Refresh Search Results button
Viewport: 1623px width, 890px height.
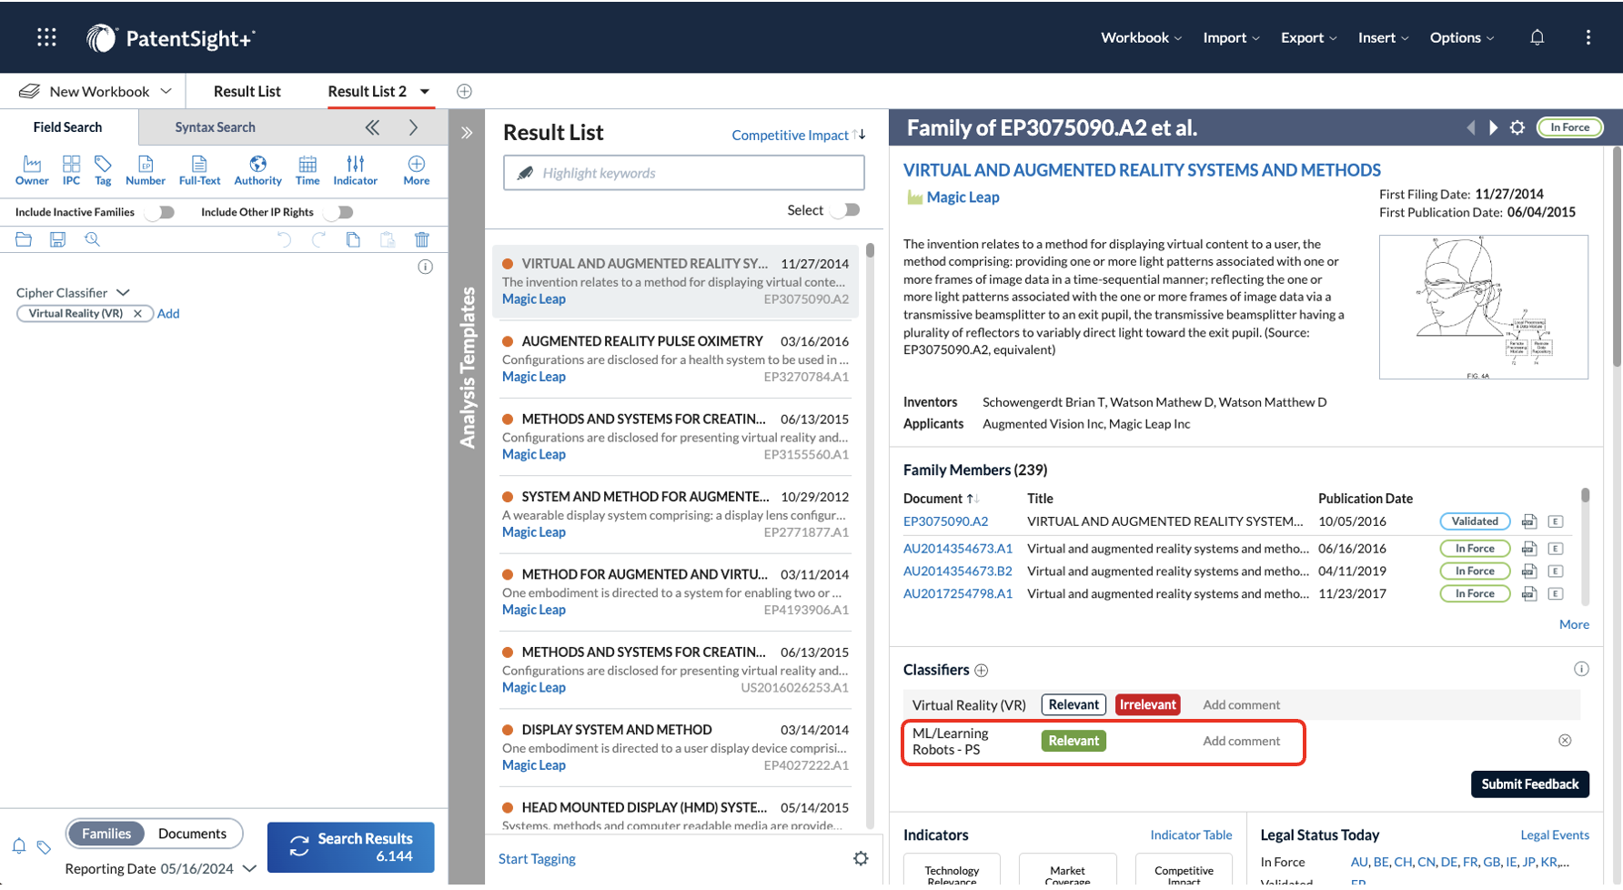tap(350, 847)
